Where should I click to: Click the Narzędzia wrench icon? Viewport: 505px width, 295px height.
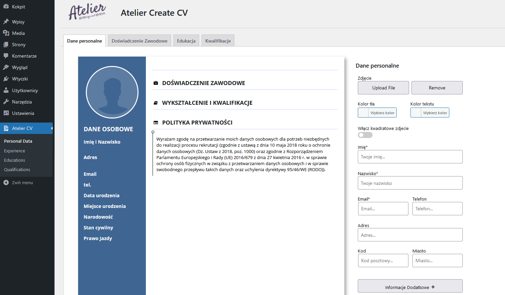6,102
